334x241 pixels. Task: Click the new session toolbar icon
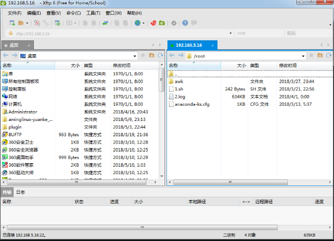pyautogui.click(x=11, y=23)
